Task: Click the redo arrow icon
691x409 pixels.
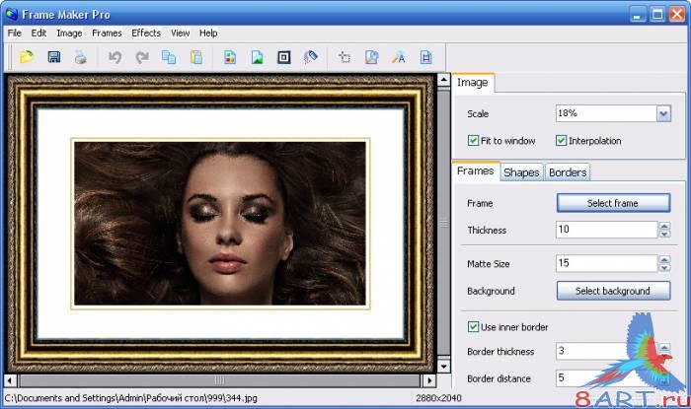Action: click(x=142, y=57)
